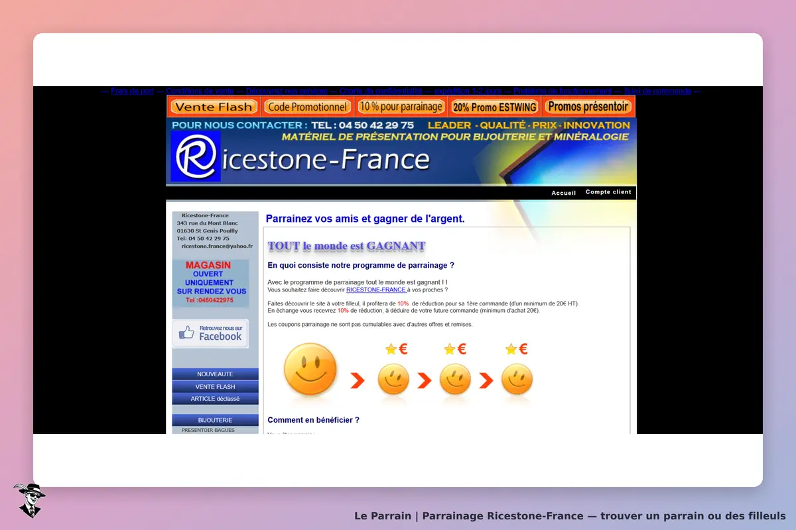Click the heading Parrainez vos amis et gagner de l'argent
This screenshot has height=530, width=796.
click(365, 219)
